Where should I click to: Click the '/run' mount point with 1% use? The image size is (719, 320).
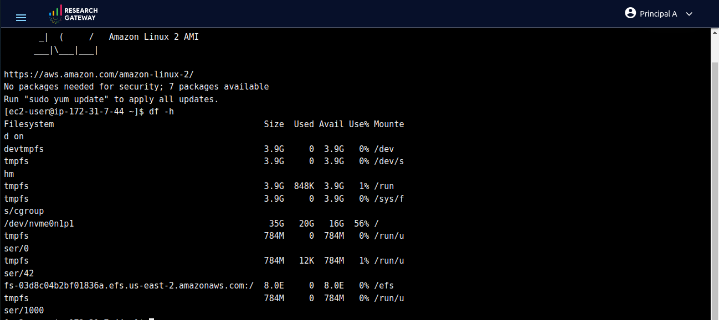[384, 186]
